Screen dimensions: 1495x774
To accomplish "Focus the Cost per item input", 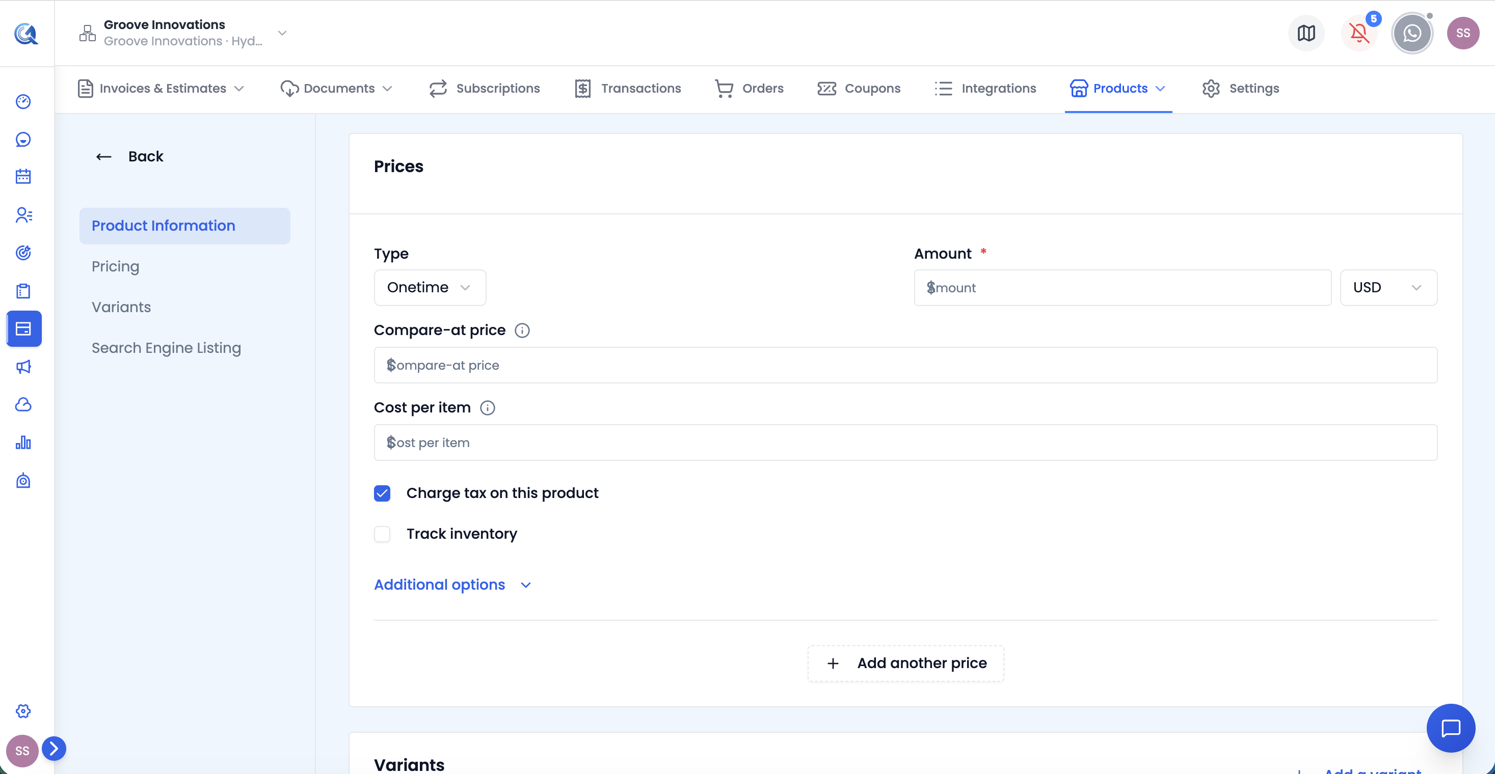I will point(905,443).
